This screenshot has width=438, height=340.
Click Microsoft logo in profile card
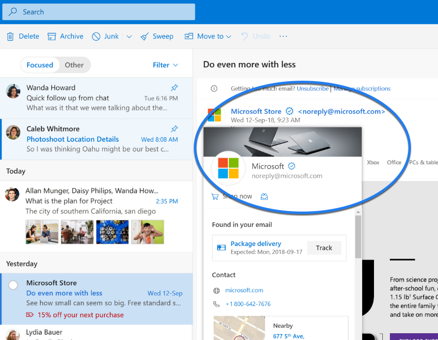click(228, 168)
